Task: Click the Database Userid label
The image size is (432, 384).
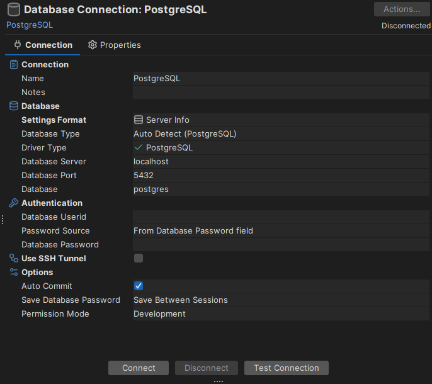Action: click(x=54, y=217)
